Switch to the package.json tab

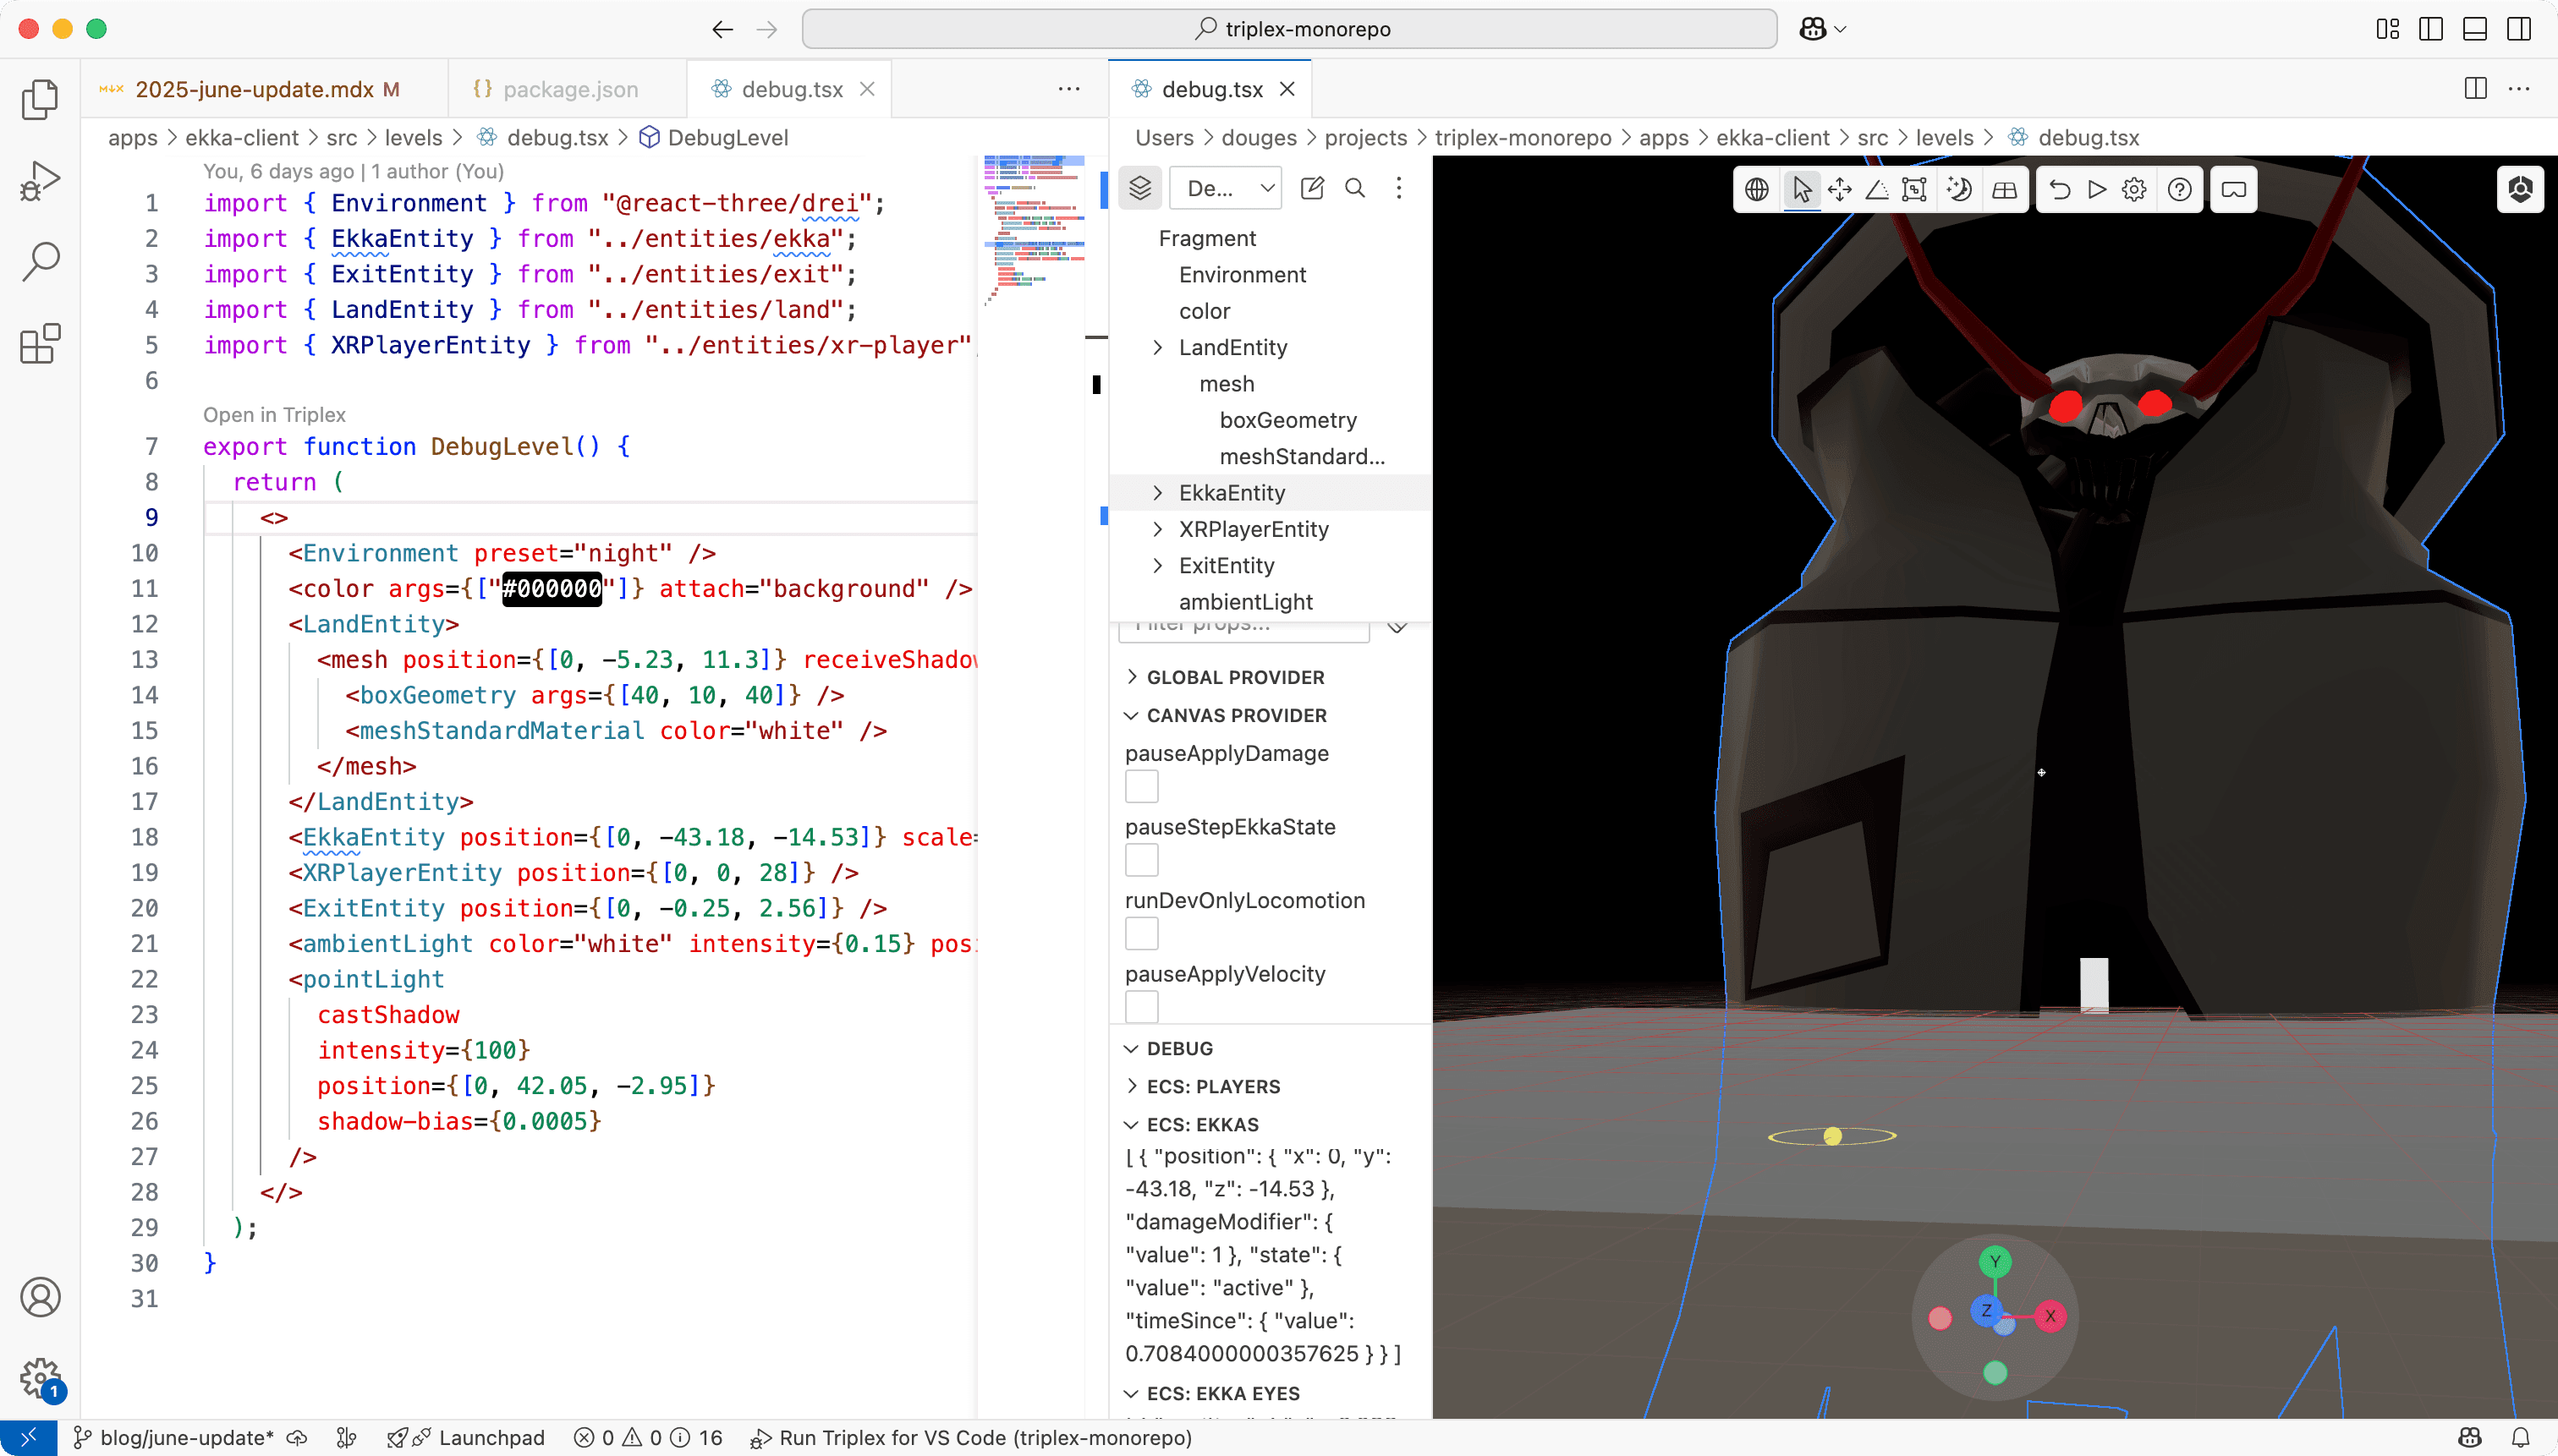click(x=569, y=89)
